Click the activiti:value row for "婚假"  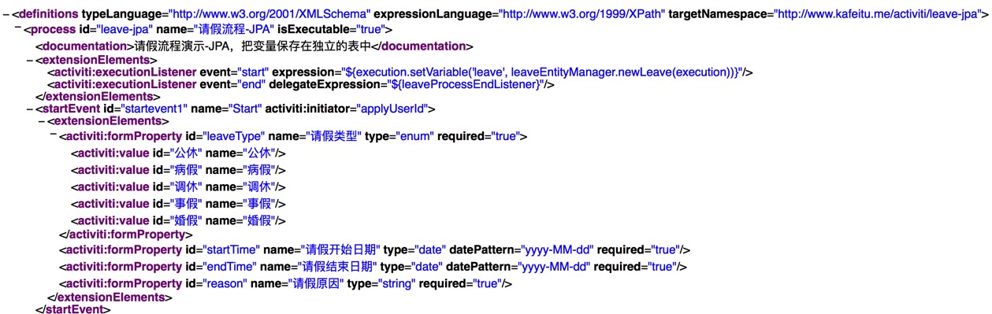[178, 220]
